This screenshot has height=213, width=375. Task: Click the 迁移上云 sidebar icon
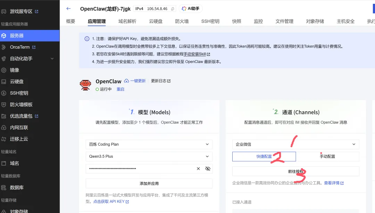(3, 139)
